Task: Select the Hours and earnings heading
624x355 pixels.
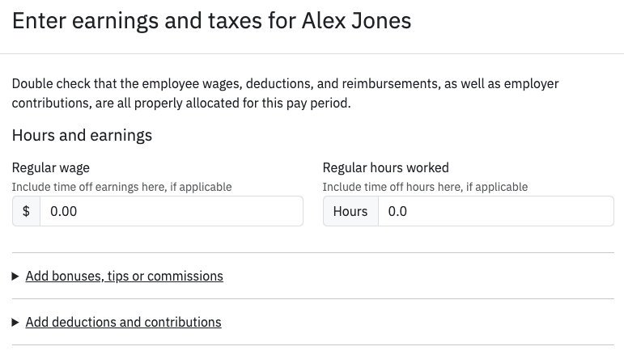Action: coord(82,135)
